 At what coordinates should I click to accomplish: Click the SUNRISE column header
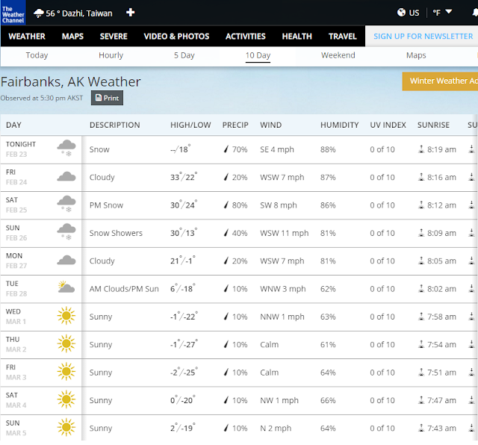[x=433, y=125]
